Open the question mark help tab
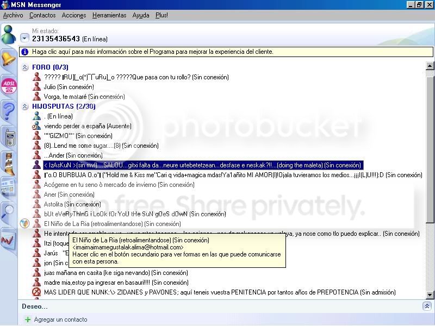Image resolution: width=435 pixels, height=326 pixels. click(8, 110)
